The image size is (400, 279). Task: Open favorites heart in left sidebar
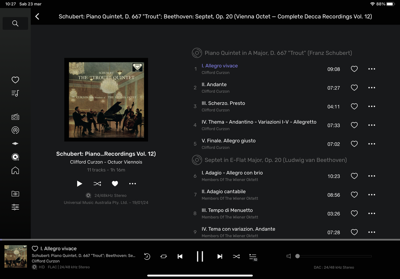[15, 80]
